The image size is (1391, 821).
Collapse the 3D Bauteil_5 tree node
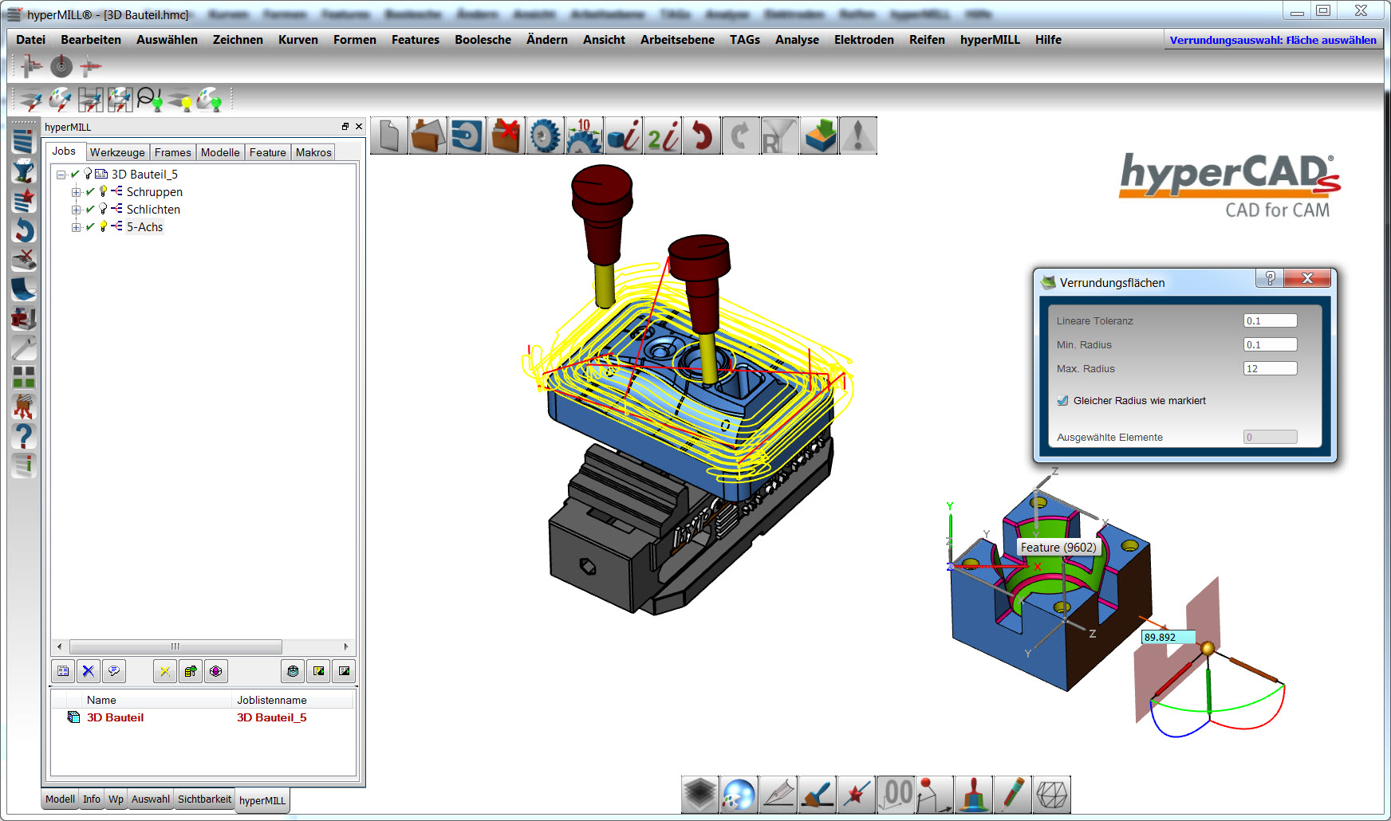tap(61, 175)
